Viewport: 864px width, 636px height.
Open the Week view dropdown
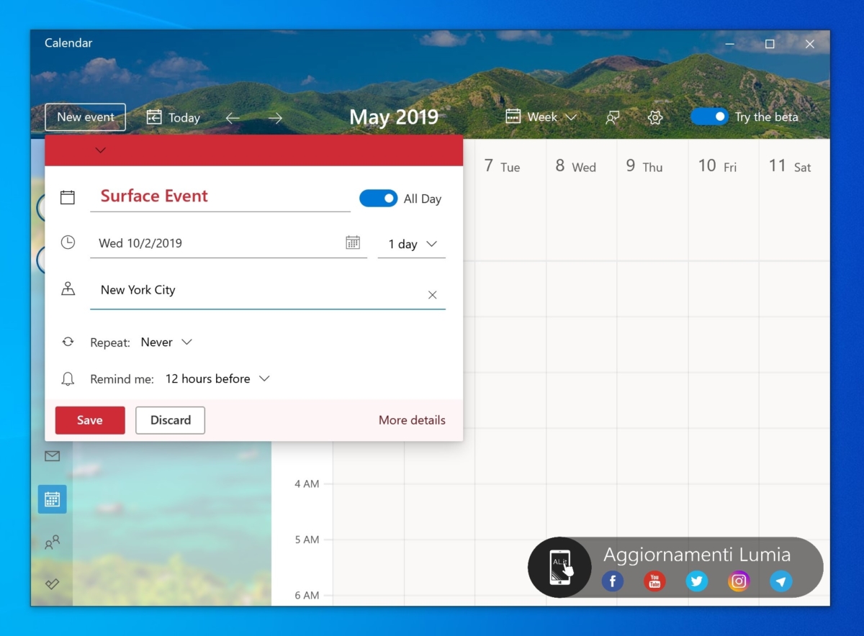(541, 117)
